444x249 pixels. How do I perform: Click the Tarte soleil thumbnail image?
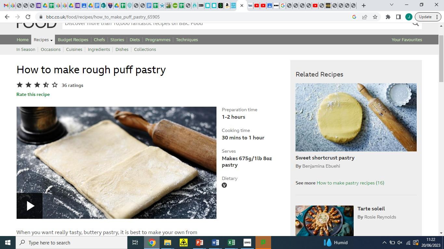tap(324, 221)
